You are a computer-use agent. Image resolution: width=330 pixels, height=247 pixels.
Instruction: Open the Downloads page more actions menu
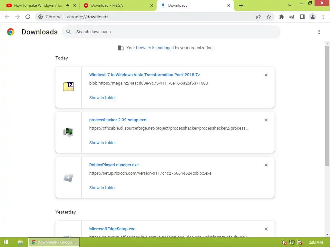tap(319, 32)
